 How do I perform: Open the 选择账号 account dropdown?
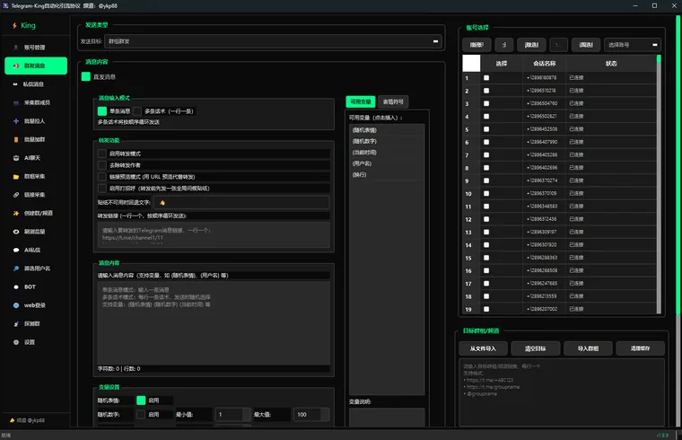tap(633, 44)
